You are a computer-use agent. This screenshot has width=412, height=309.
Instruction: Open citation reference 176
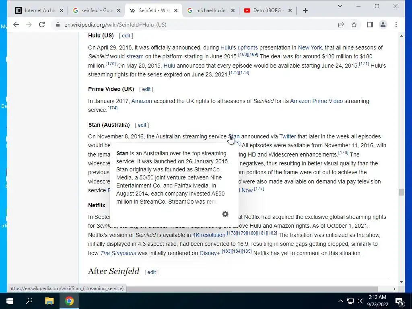click(x=343, y=152)
